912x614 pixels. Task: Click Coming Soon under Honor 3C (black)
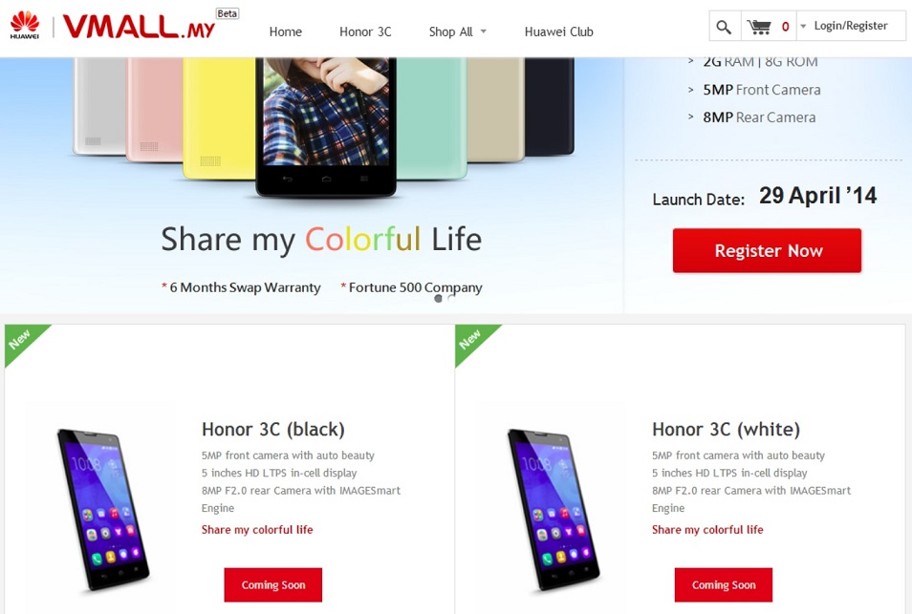coord(272,585)
